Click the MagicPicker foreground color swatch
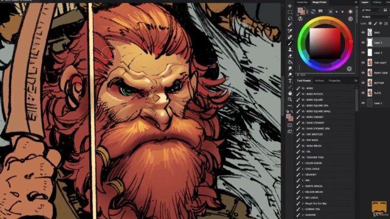390x219 pixels. coord(300,10)
